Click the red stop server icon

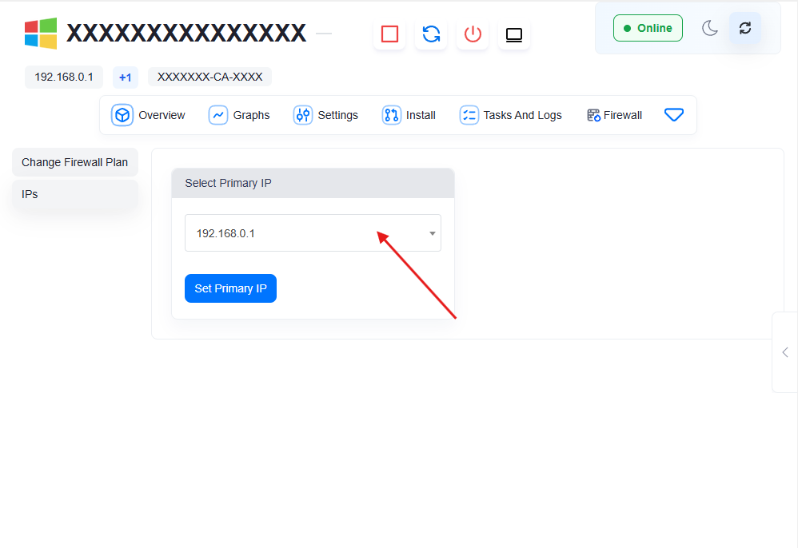pos(389,34)
